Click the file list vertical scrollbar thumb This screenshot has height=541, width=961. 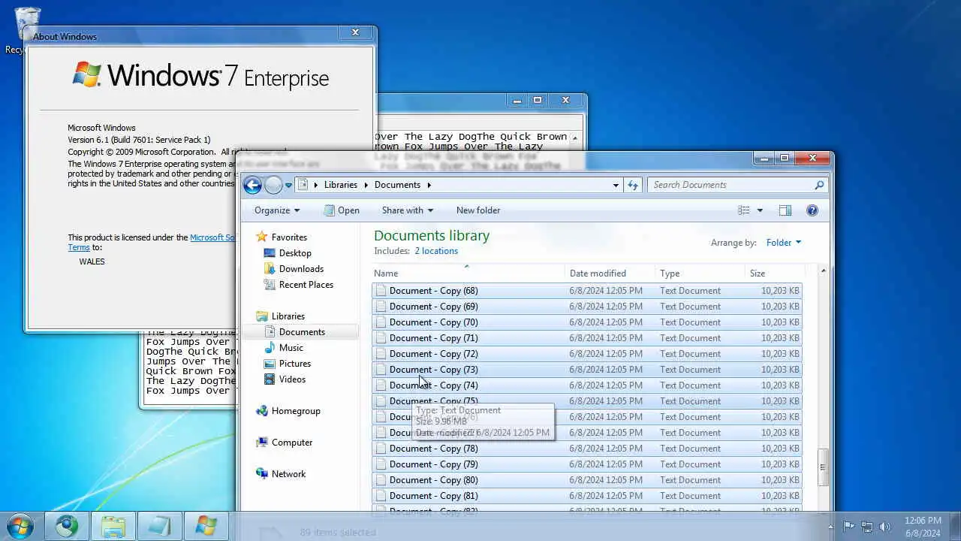(x=823, y=467)
